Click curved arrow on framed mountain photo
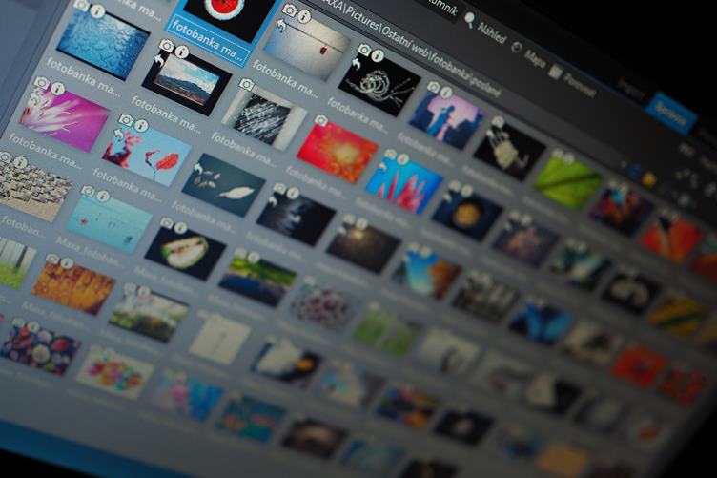Screen dimensions: 717x478 (158, 60)
